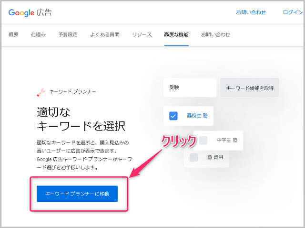
Task: Uncheck the 高校生 塾 checkbox
Action: click(x=173, y=116)
